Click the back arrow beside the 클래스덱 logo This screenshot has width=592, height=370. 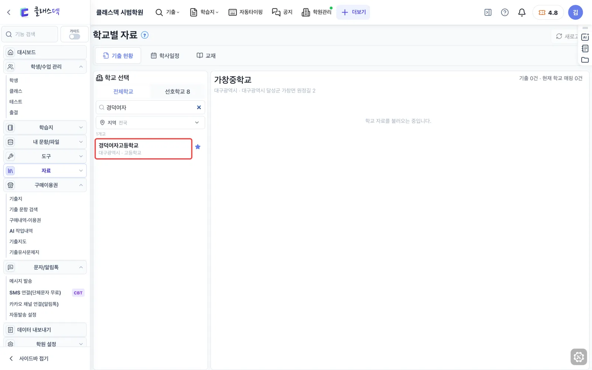9,12
